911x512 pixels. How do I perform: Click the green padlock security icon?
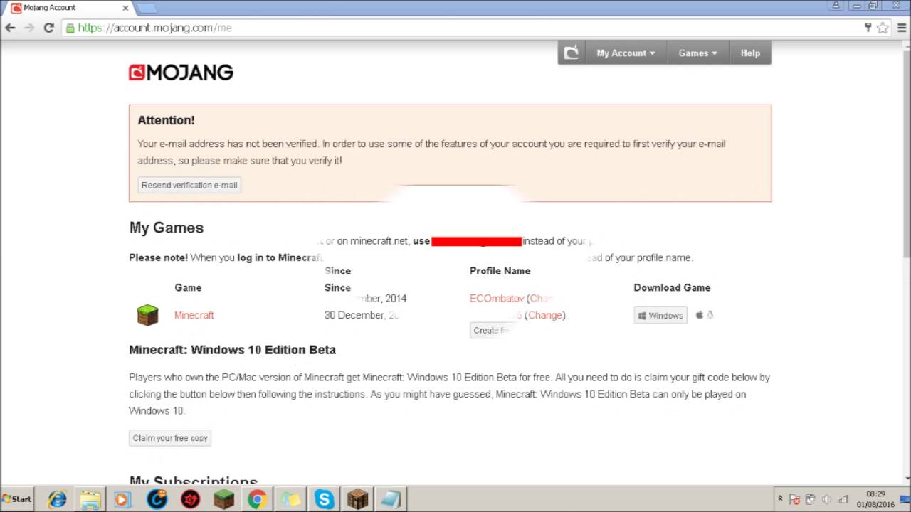(x=69, y=28)
